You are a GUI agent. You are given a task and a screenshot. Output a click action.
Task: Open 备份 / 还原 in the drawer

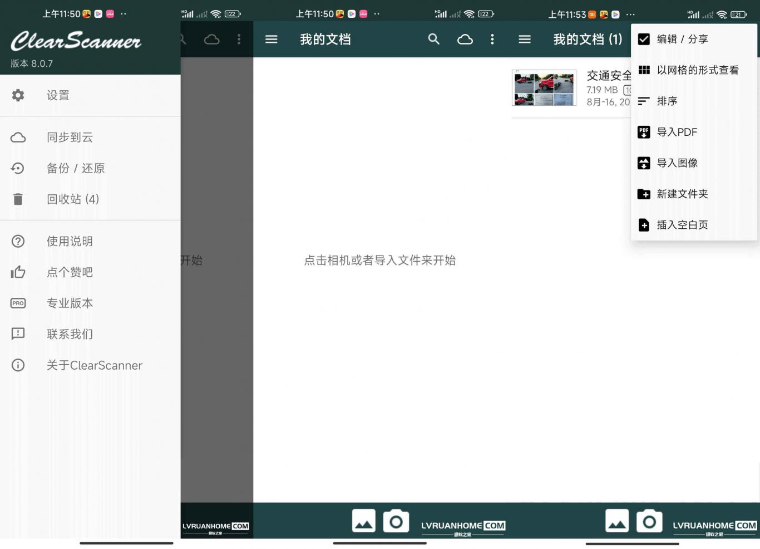coord(75,168)
